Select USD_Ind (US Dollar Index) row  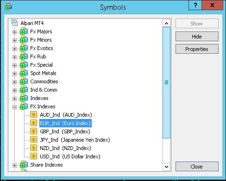(x=70, y=156)
